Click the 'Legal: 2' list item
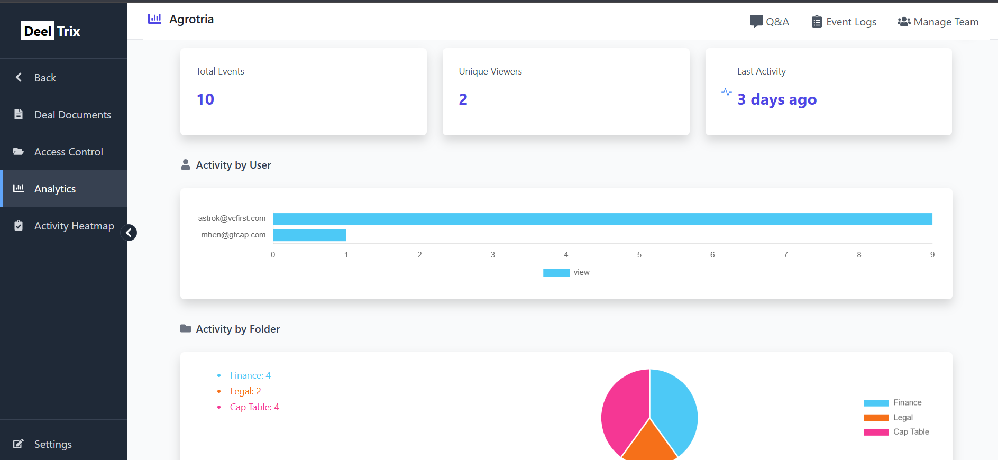The image size is (998, 460). tap(245, 391)
